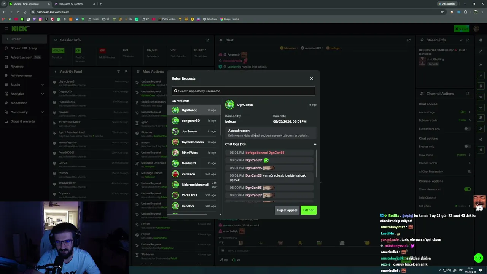The width and height of the screenshot is (487, 274).
Task: Open the Twitch bookmarks folder
Action: tap(94, 19)
